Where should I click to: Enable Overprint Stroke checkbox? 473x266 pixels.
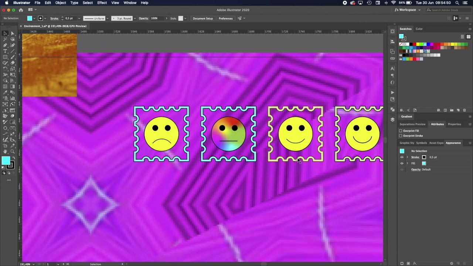401,136
